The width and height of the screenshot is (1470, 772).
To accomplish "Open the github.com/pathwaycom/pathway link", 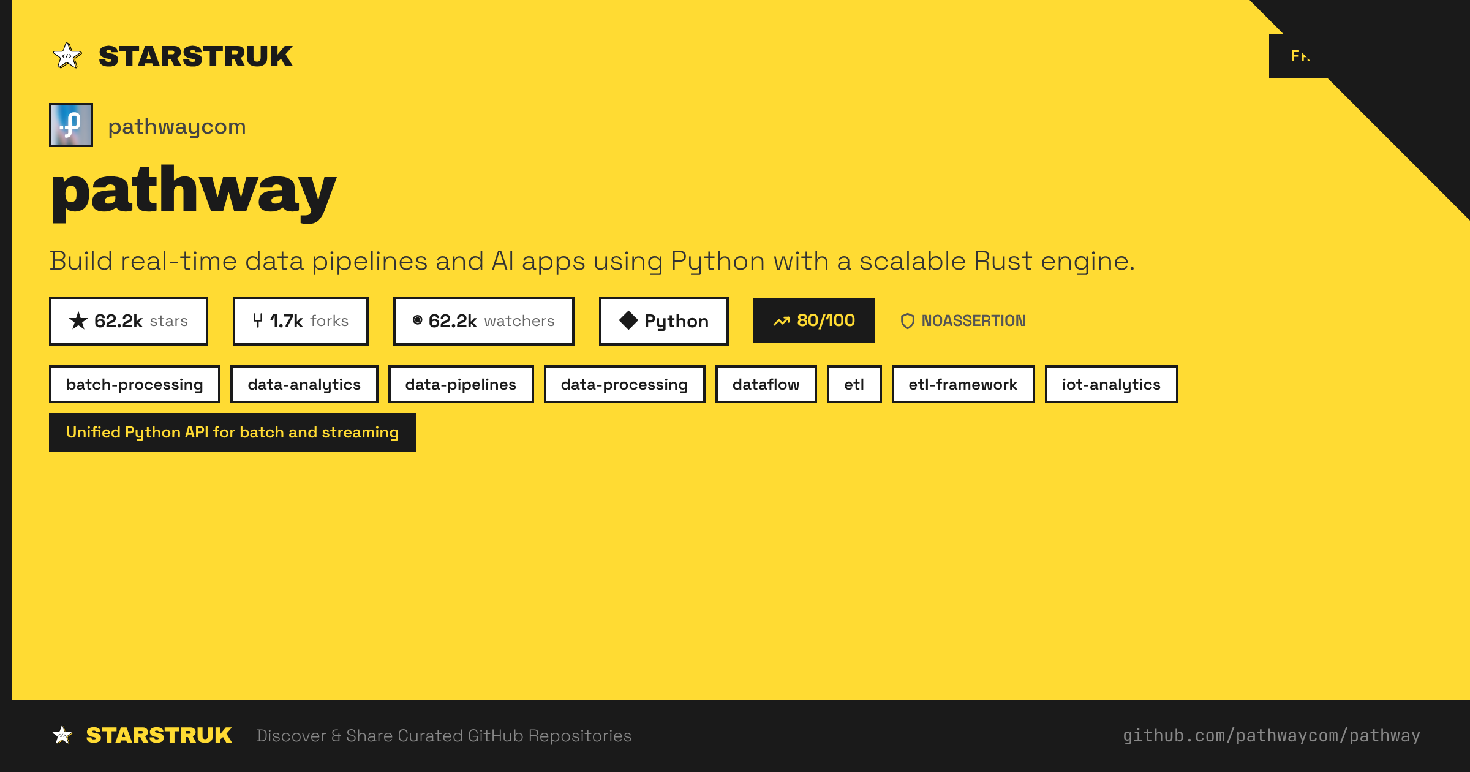I will pyautogui.click(x=1272, y=736).
